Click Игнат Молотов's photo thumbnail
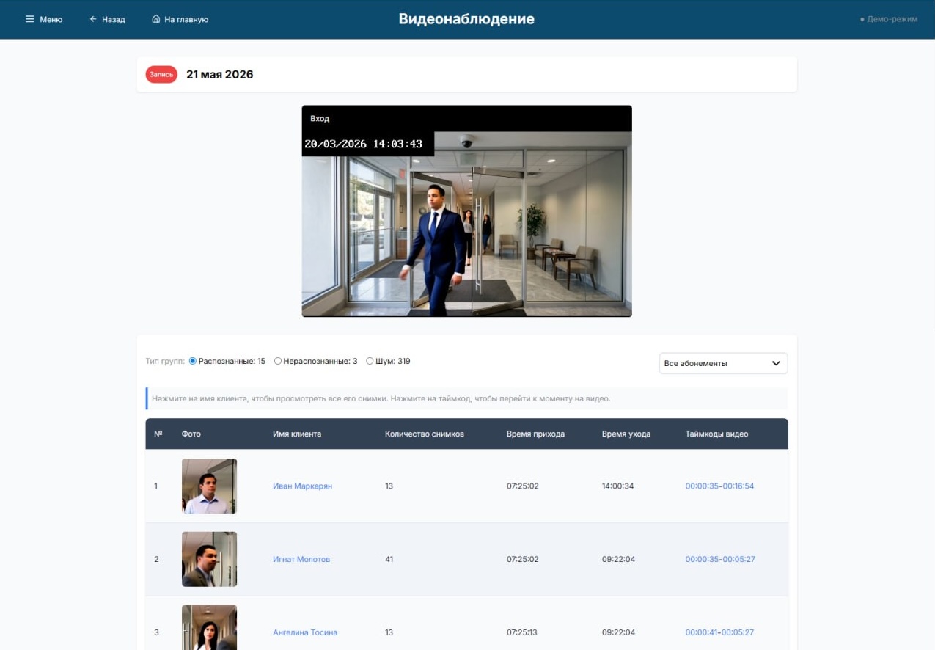Image resolution: width=935 pixels, height=650 pixels. pos(209,559)
